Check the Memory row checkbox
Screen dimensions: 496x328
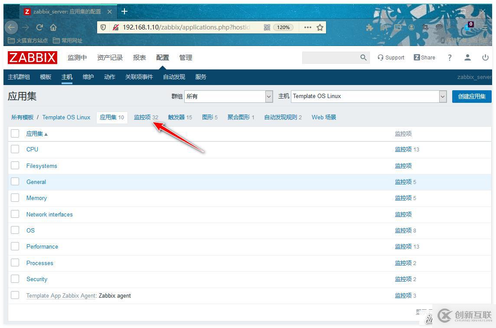(x=15, y=198)
